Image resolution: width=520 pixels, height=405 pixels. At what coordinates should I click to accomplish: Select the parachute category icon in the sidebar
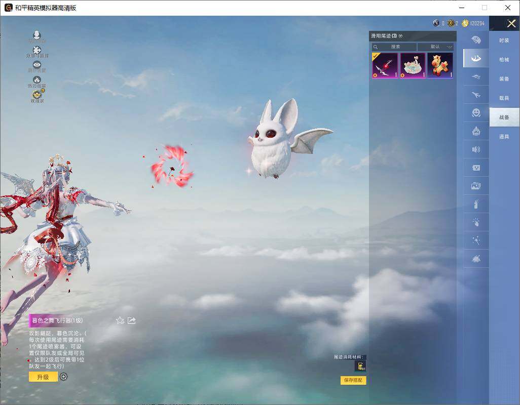(476, 40)
